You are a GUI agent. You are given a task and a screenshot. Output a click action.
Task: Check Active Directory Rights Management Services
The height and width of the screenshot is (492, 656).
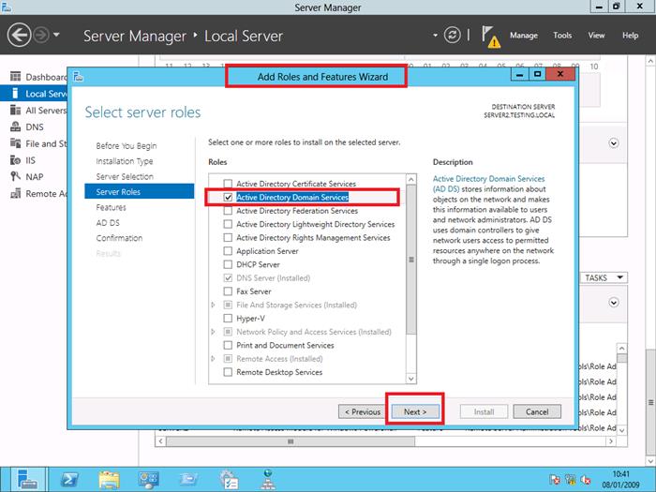pyautogui.click(x=228, y=238)
